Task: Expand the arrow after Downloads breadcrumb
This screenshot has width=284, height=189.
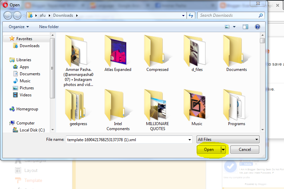Action: click(x=77, y=15)
